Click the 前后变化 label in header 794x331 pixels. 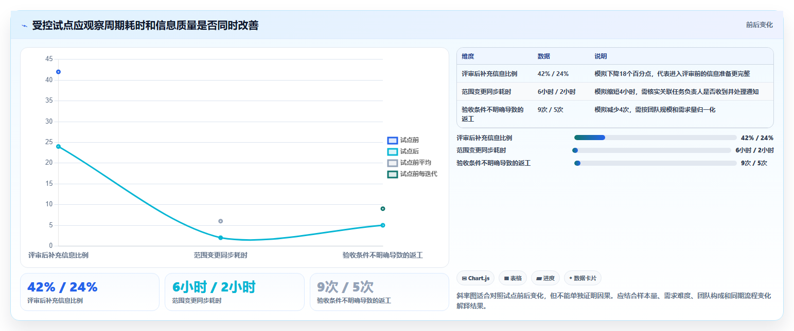(760, 25)
